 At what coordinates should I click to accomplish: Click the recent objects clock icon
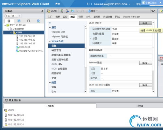tap(7, 100)
